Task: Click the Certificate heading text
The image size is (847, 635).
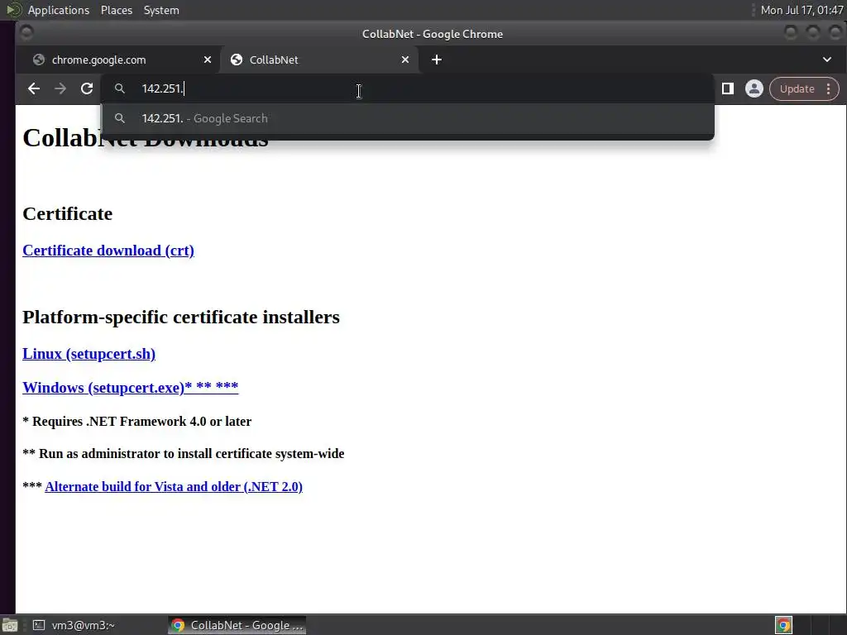Action: point(68,214)
